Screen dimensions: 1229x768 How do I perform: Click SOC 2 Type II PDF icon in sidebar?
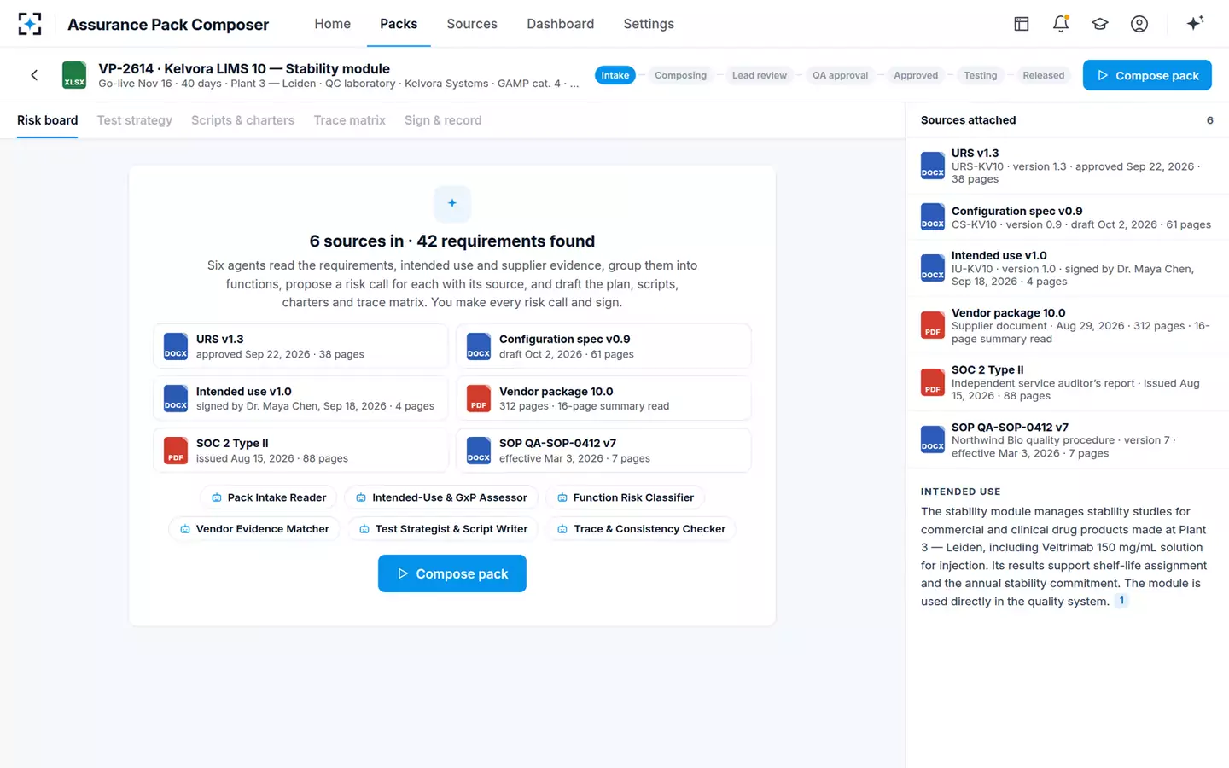[x=933, y=382]
